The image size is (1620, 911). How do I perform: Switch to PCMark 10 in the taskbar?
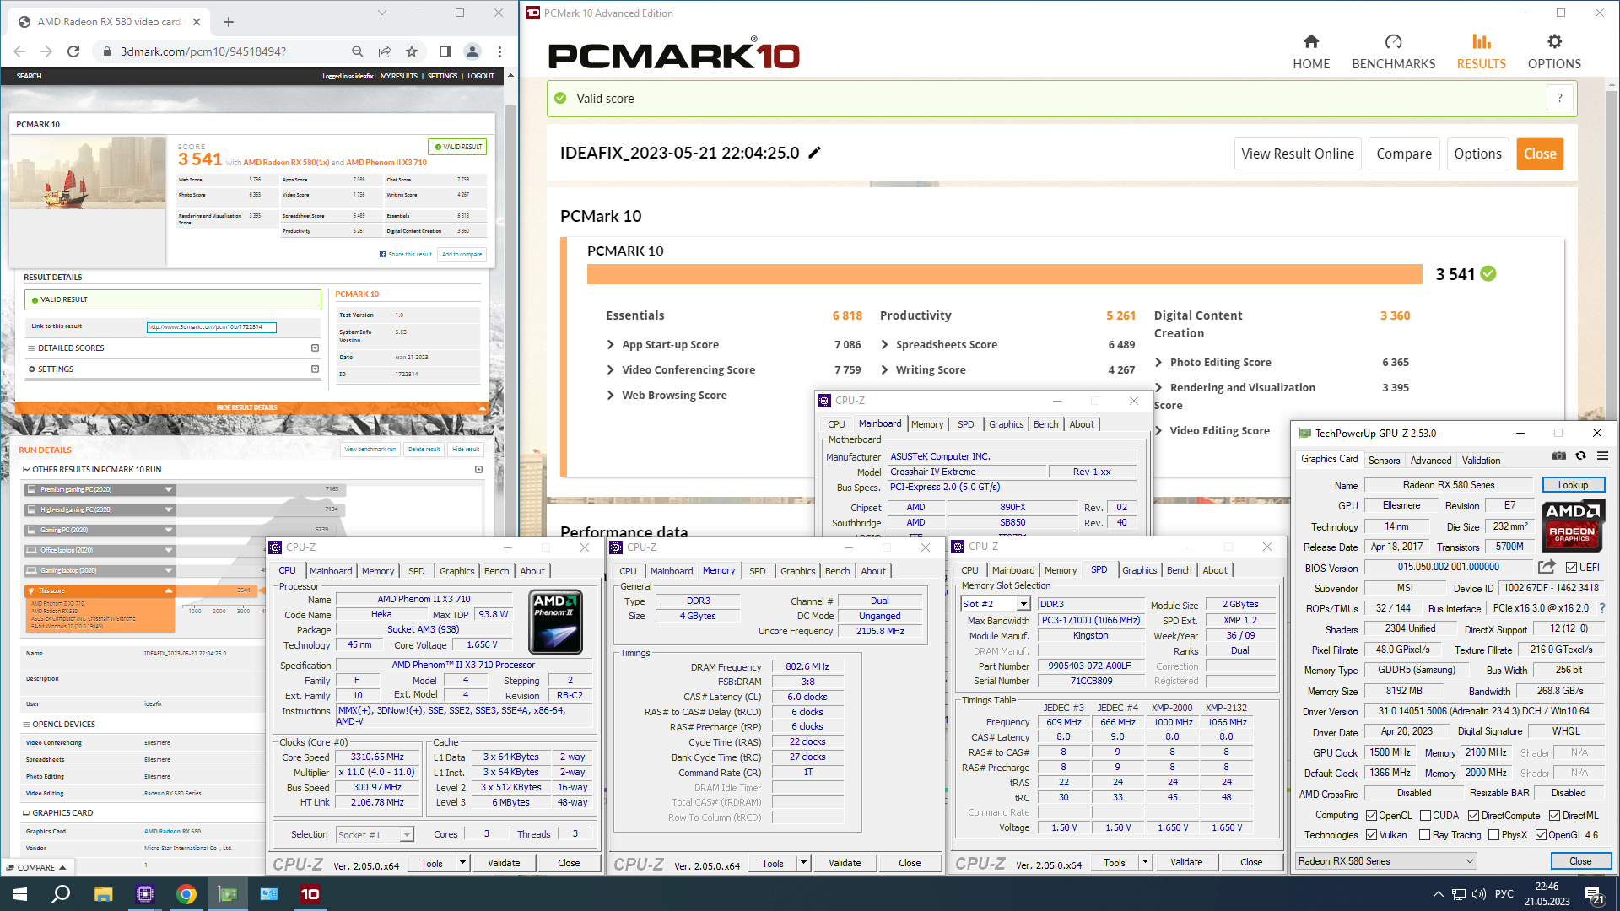coord(310,894)
